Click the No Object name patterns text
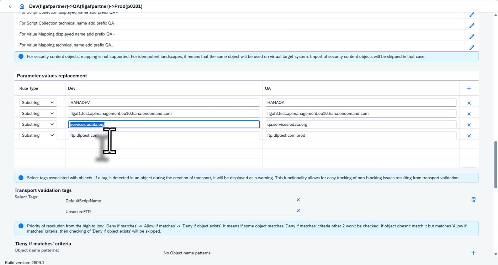The height and width of the screenshot is (265, 498). coord(187,253)
